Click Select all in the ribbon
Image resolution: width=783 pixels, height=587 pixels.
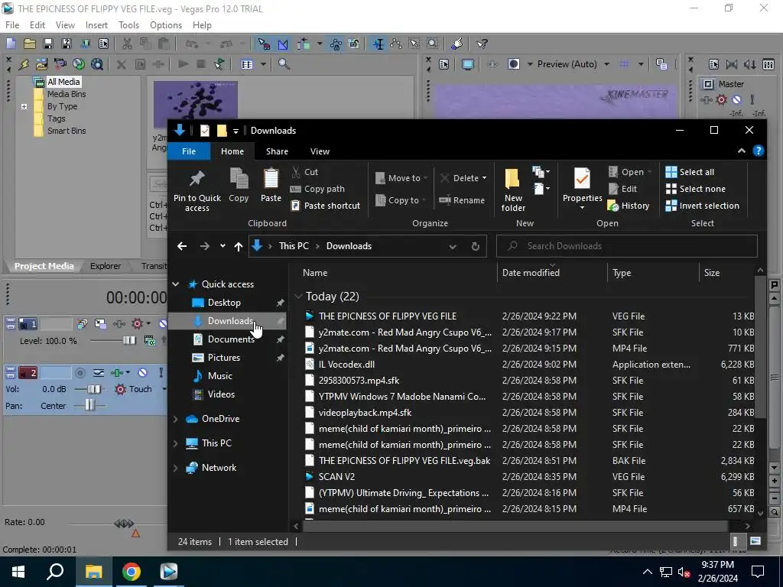pos(690,172)
